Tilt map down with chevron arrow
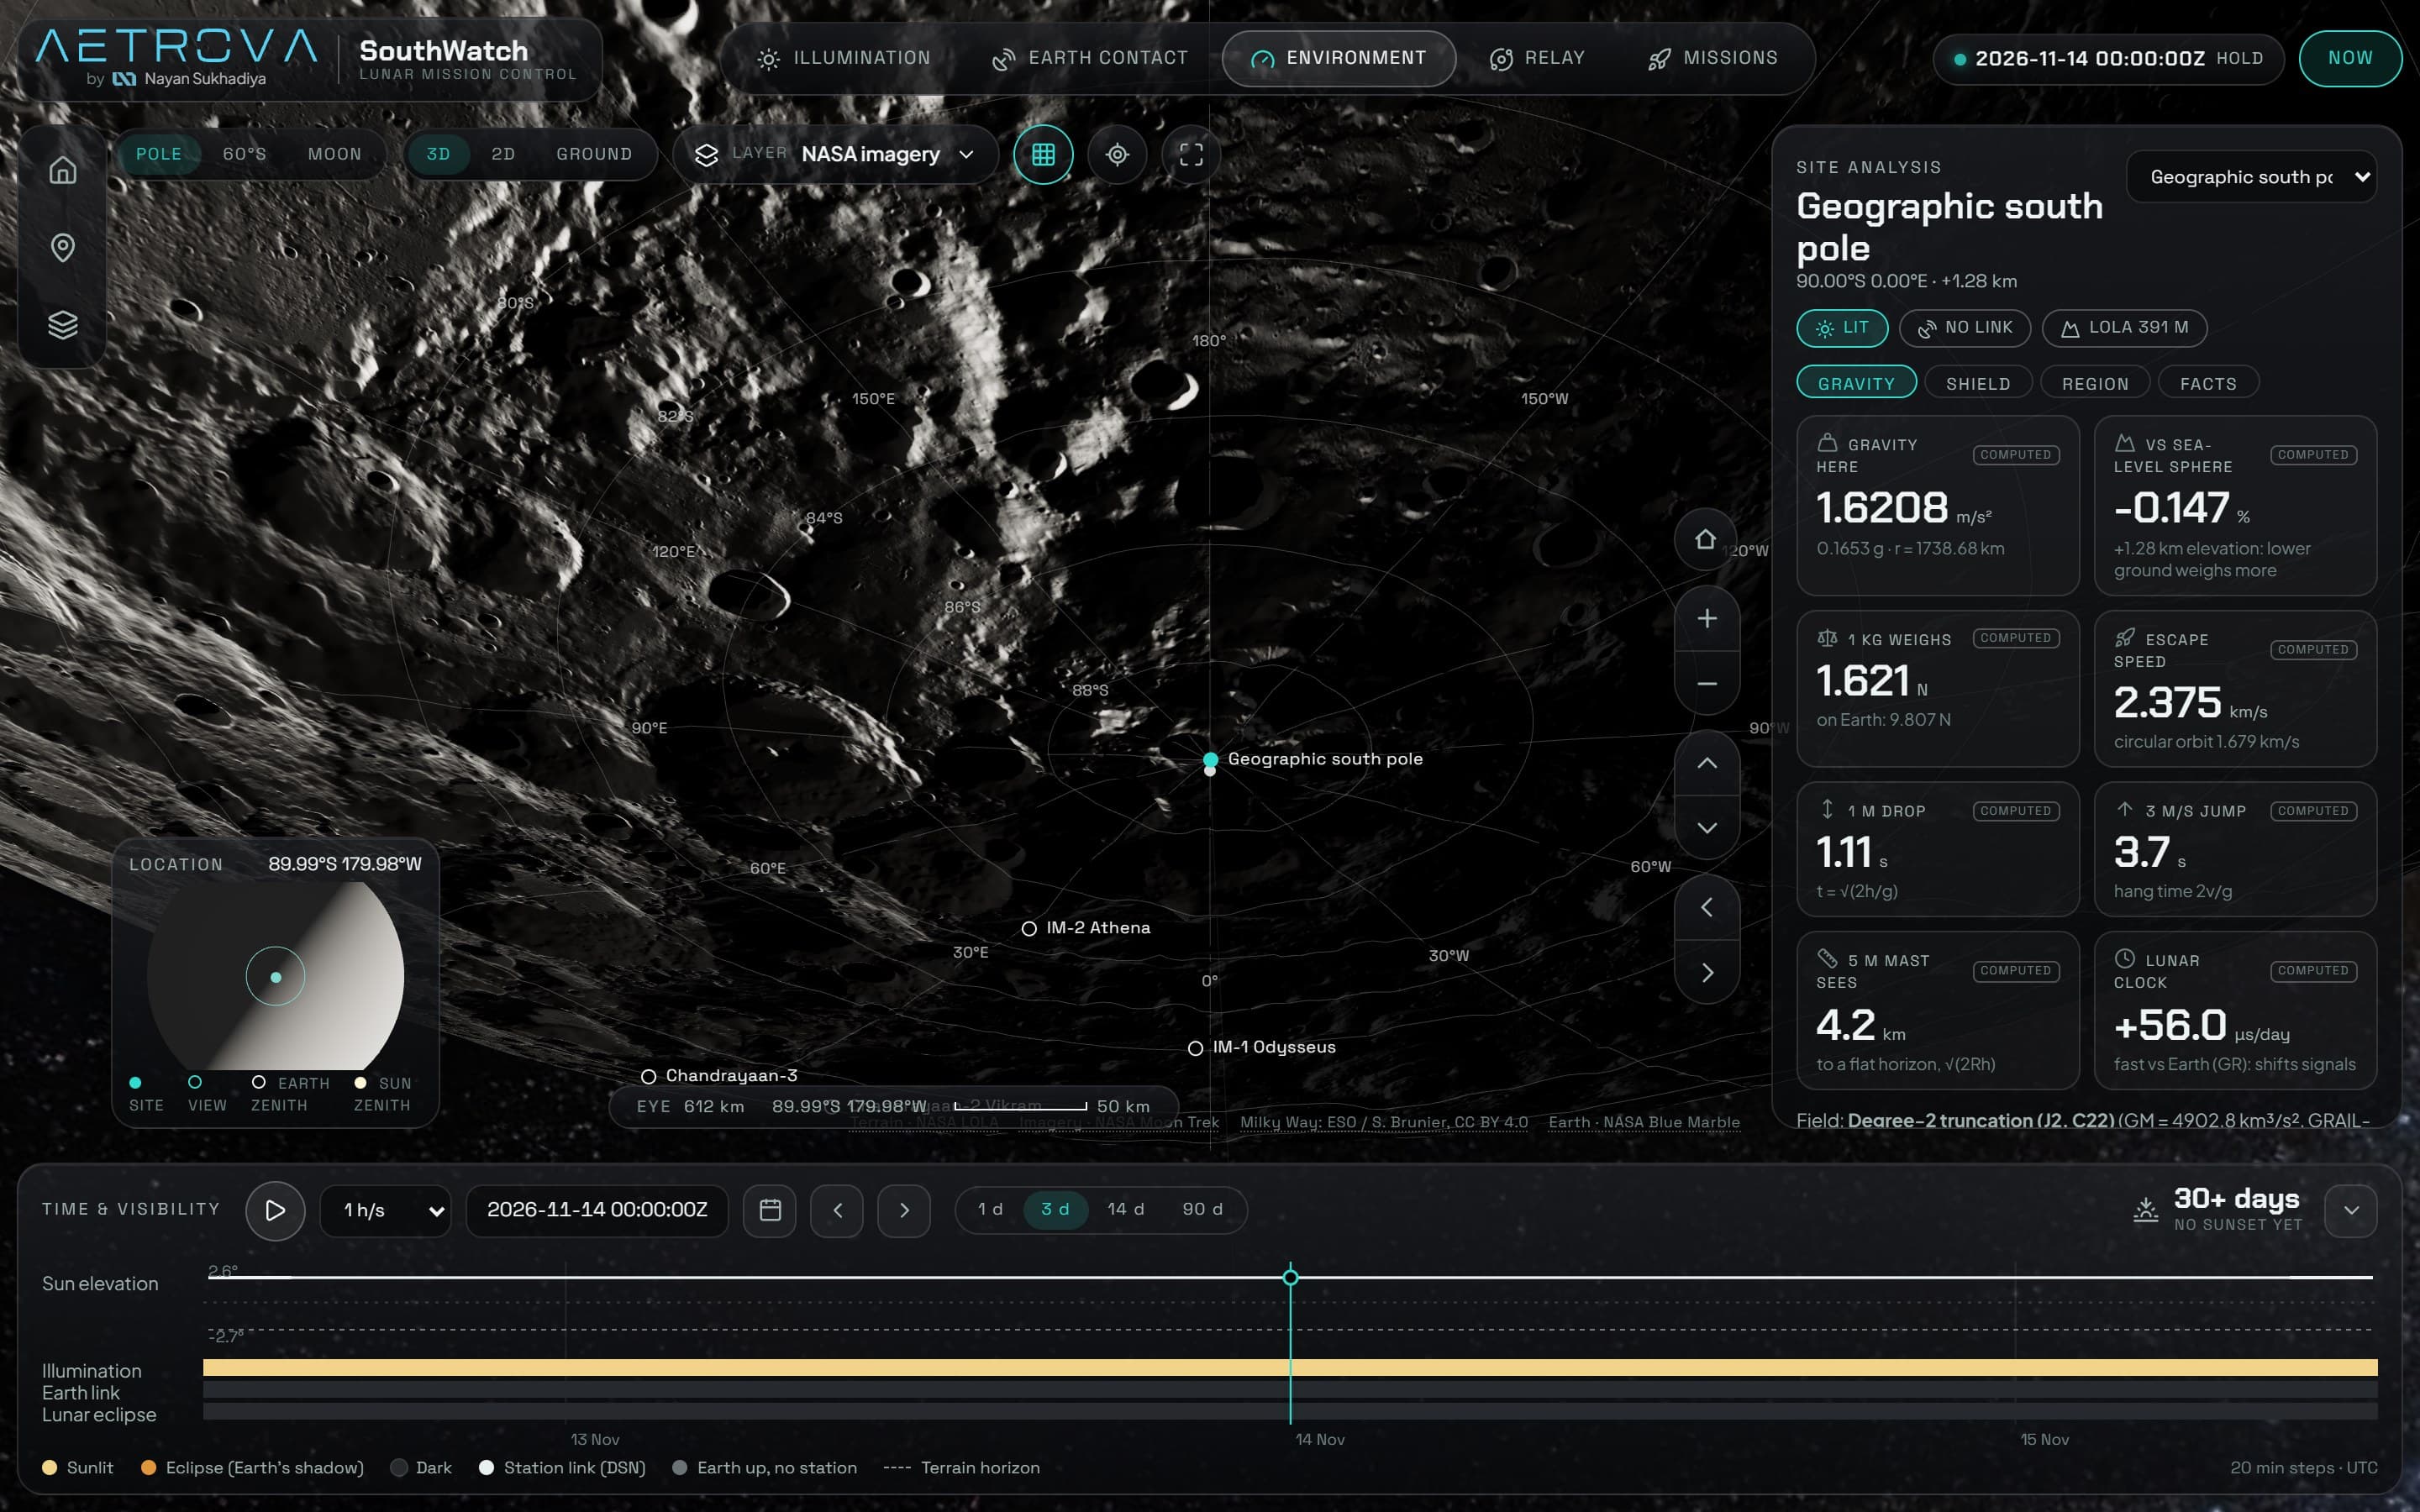The image size is (2420, 1512). click(x=1707, y=828)
